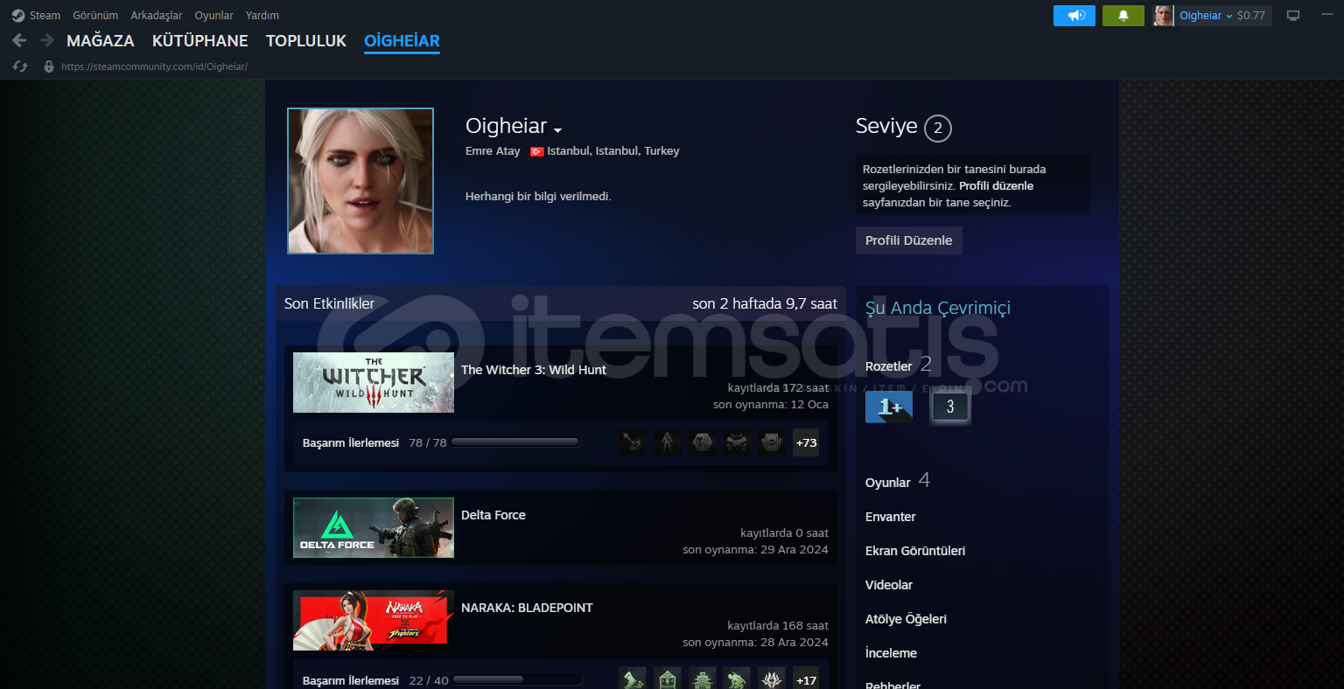Switch to the MAĞAZA tab
1344x689 pixels.
(x=101, y=41)
